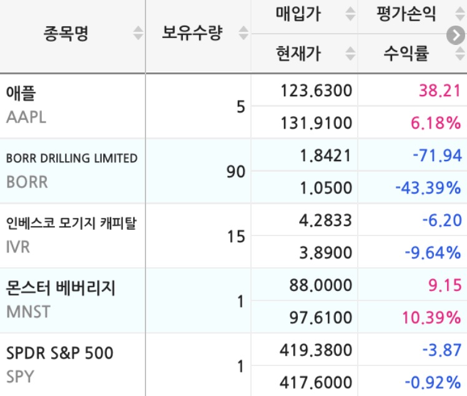
Task: Click AAPL profit value 38.21
Action: [440, 91]
